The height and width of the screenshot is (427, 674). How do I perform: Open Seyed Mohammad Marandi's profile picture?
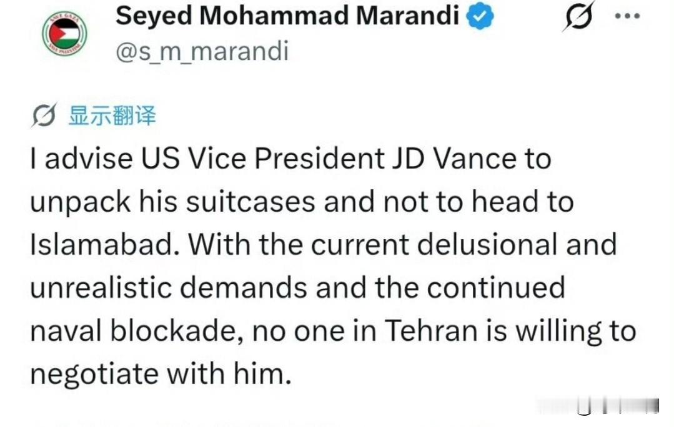pos(65,34)
